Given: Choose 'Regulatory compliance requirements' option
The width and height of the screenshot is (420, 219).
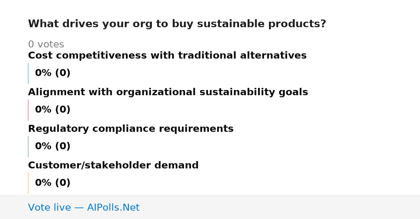Looking at the screenshot, I should pos(131,129).
